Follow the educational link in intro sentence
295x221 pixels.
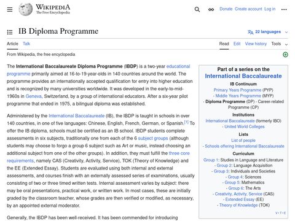pyautogui.click(x=178, y=66)
